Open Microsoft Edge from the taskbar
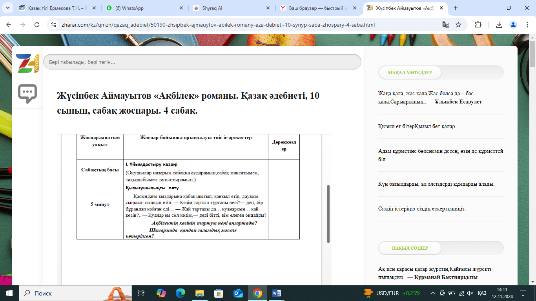The image size is (536, 301). tap(180, 293)
